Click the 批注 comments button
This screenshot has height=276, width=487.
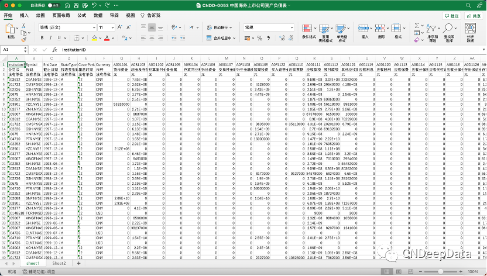click(452, 16)
